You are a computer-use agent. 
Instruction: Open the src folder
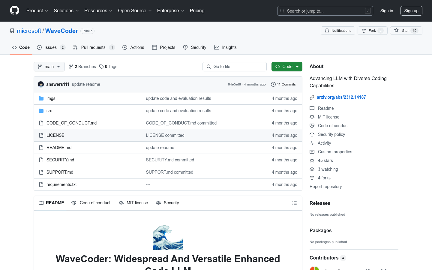point(49,111)
